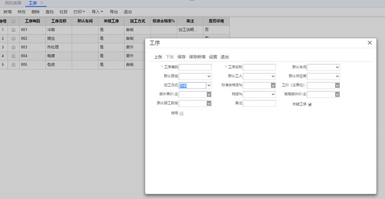385x199 pixels.
Task: Click 保存新增 in the dialog
Action: 197,57
